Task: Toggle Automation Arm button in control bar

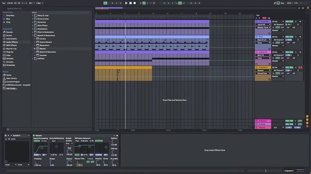Action: click(144, 3)
